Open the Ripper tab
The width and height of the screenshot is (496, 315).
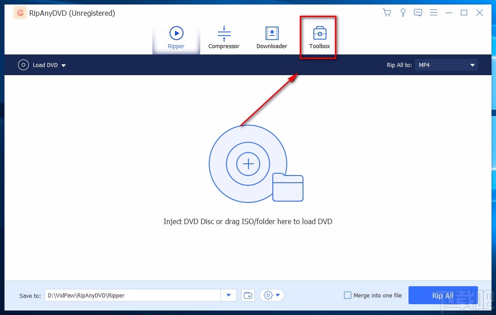176,38
